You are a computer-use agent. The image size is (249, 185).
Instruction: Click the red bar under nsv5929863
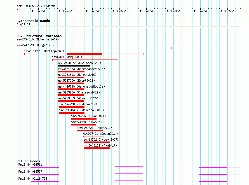(71, 101)
